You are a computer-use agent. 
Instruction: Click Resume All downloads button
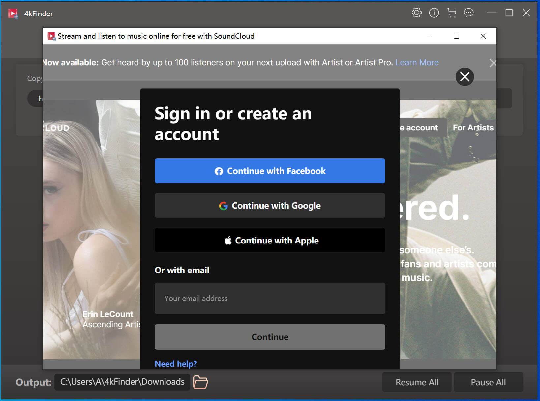point(417,382)
